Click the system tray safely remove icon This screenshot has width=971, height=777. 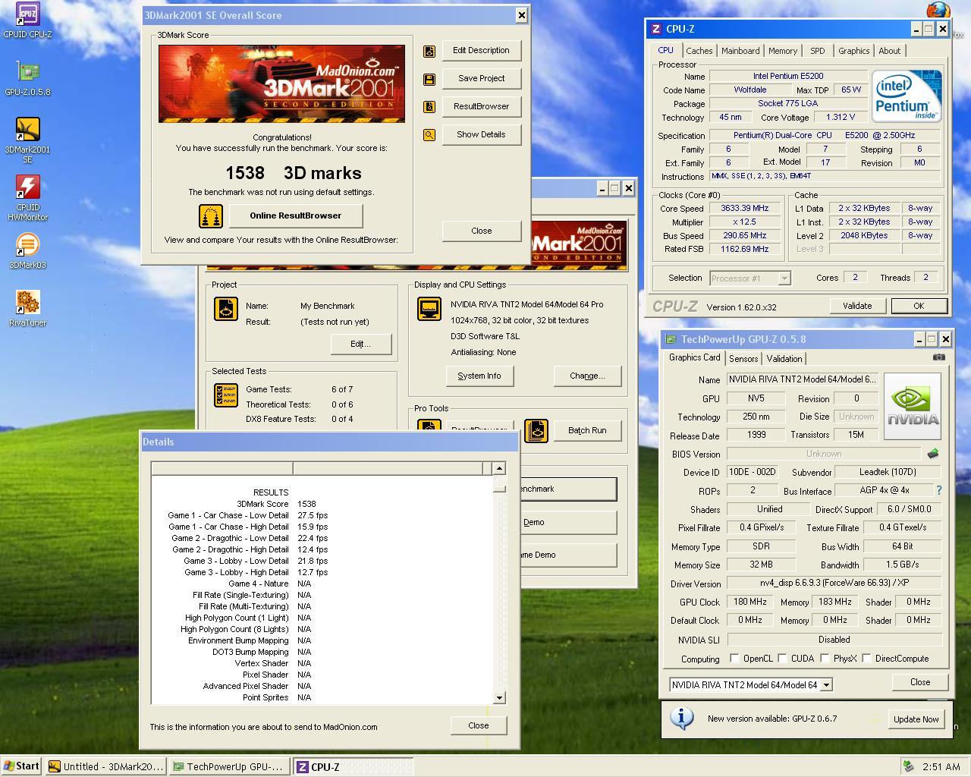pyautogui.click(x=908, y=766)
